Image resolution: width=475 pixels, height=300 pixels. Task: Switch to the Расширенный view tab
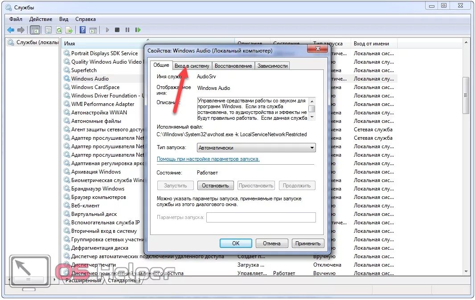pos(83,280)
